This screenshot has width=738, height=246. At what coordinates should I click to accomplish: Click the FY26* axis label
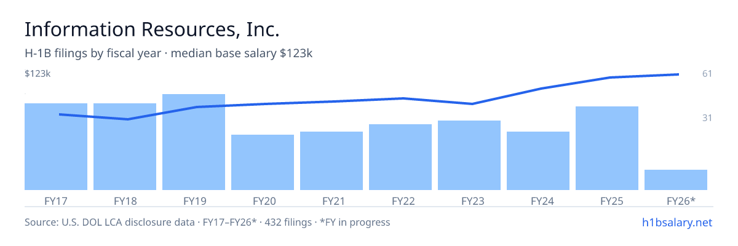click(x=681, y=200)
